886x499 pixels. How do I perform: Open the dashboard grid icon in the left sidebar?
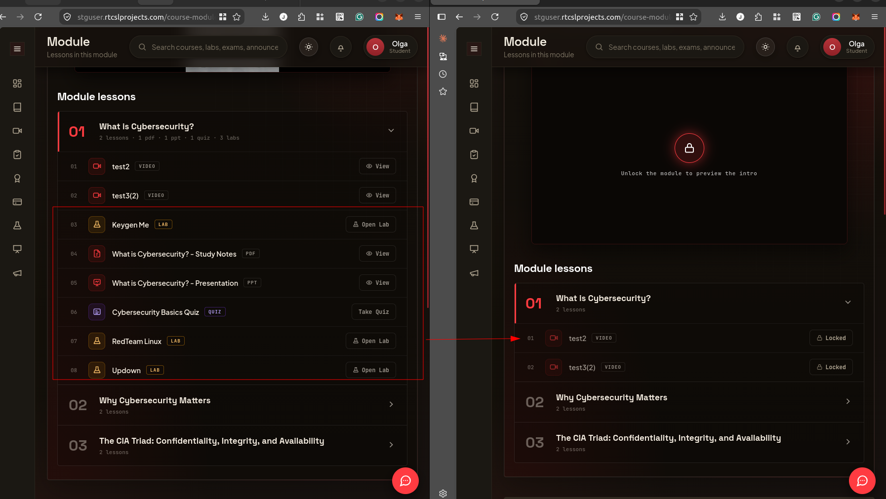click(x=17, y=83)
